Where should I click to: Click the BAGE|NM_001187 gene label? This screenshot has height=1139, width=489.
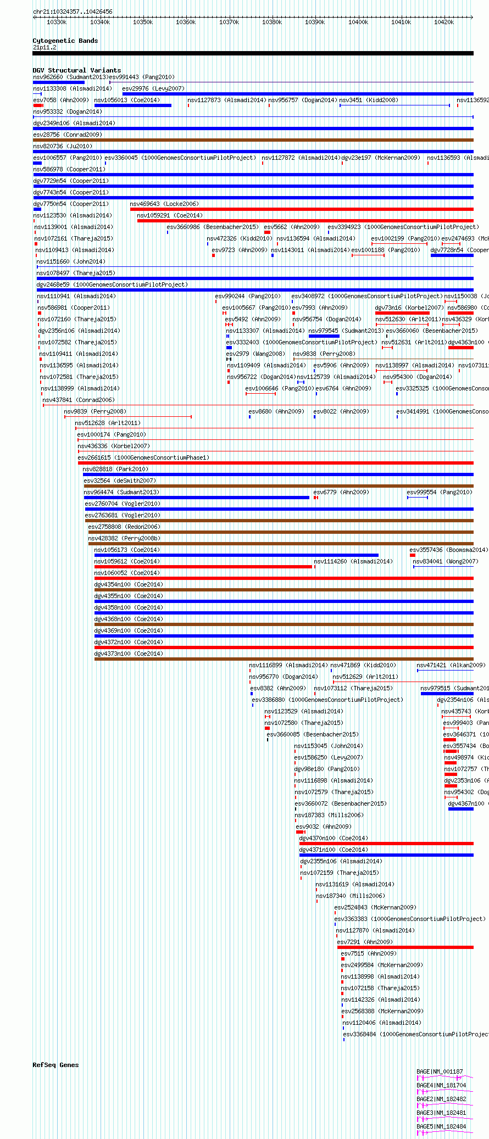[x=440, y=1072]
